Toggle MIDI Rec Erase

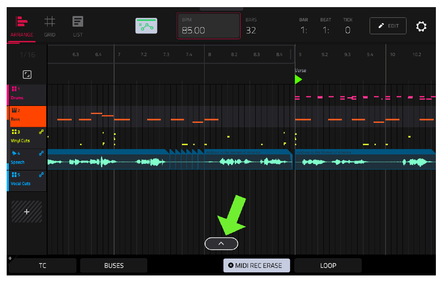(257, 266)
